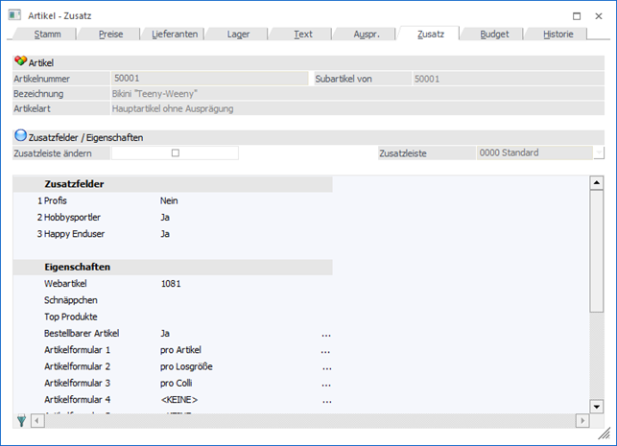Screen dimensions: 617x446
Task: Select the Webartikel value 1081
Action: pos(172,284)
